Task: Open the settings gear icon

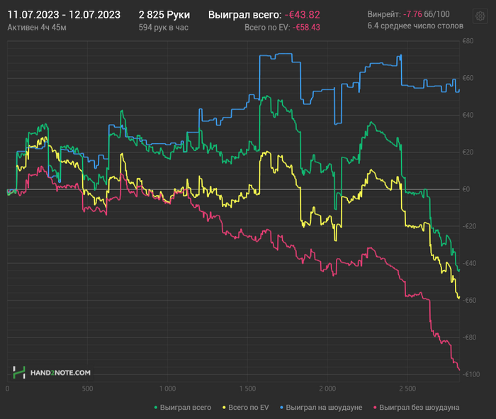Action: 480,16
